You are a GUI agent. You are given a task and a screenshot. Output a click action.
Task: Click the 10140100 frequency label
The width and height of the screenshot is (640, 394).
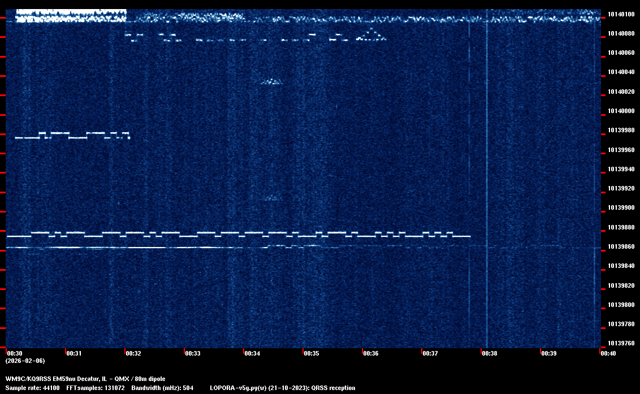tap(621, 14)
